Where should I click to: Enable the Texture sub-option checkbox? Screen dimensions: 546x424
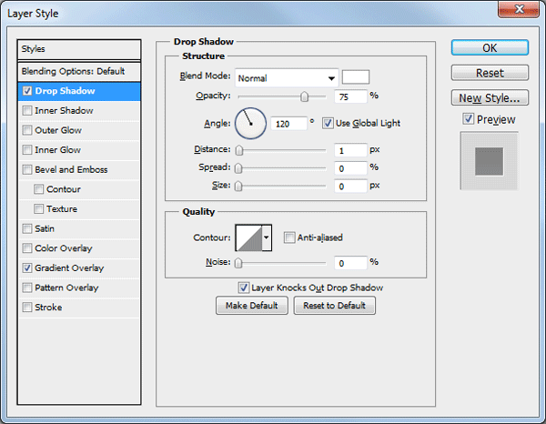(x=38, y=209)
